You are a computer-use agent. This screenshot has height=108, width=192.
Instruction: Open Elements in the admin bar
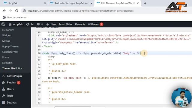80,24
